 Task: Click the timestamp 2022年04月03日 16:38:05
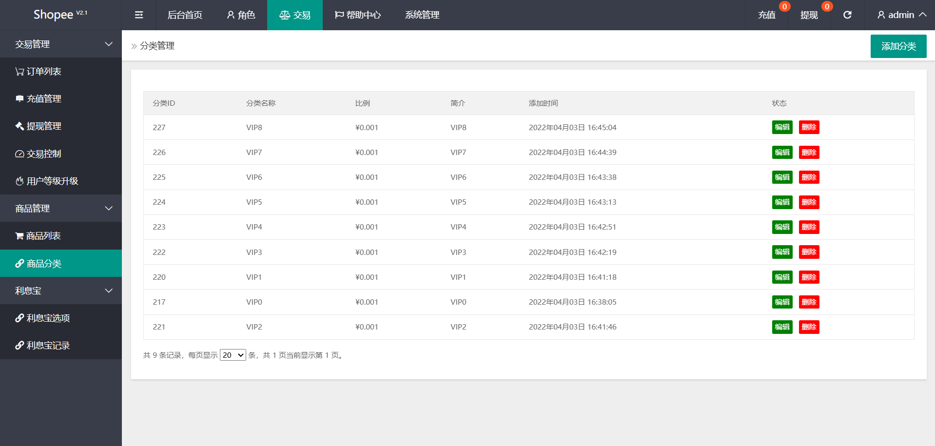[572, 302]
